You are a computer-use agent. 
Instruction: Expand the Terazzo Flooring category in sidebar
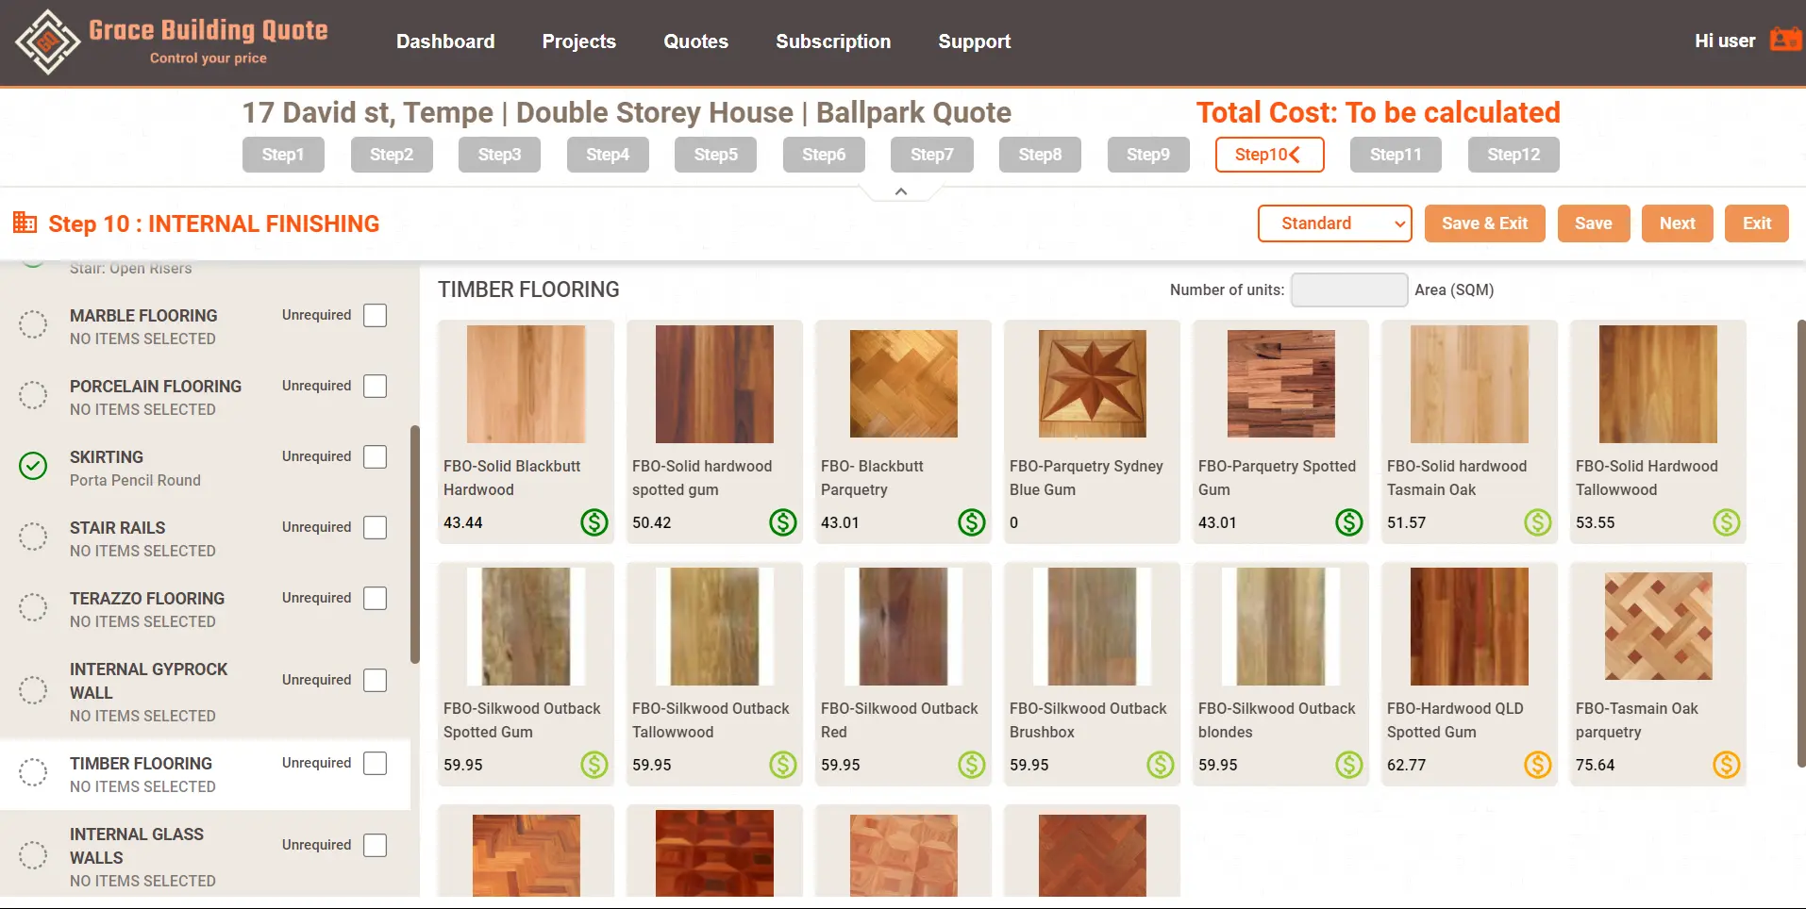coord(147,599)
